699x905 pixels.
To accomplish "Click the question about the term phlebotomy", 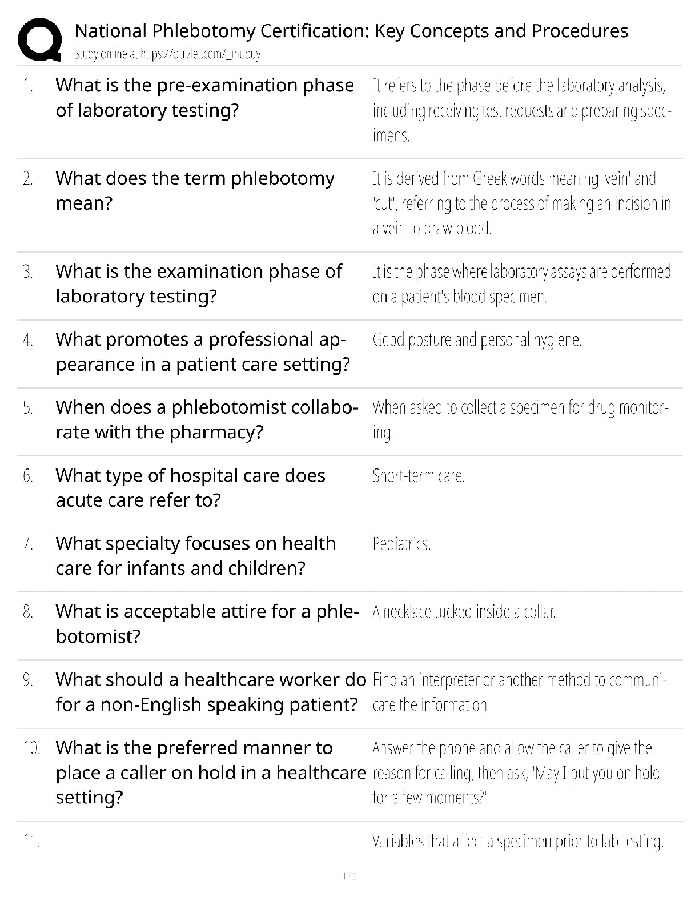I will [195, 191].
